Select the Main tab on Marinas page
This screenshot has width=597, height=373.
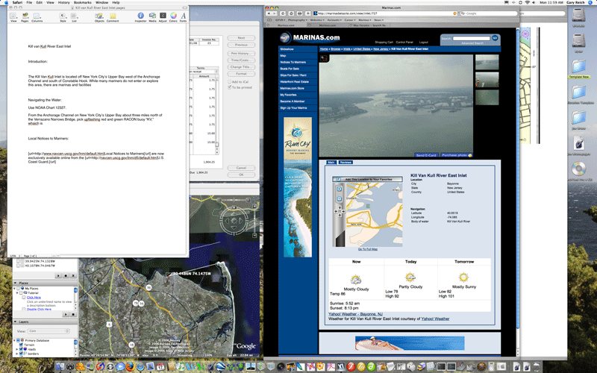tap(331, 163)
